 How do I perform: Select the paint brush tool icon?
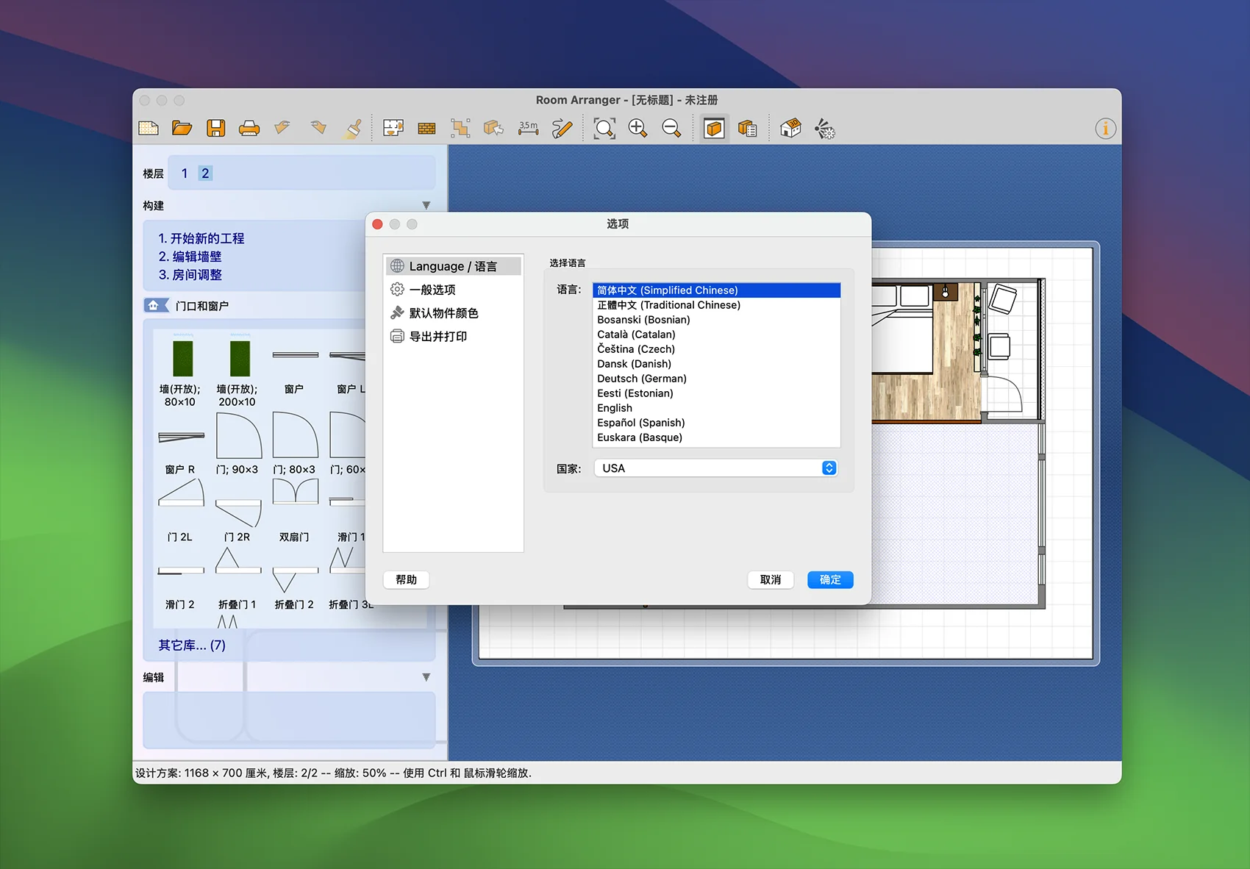[353, 129]
